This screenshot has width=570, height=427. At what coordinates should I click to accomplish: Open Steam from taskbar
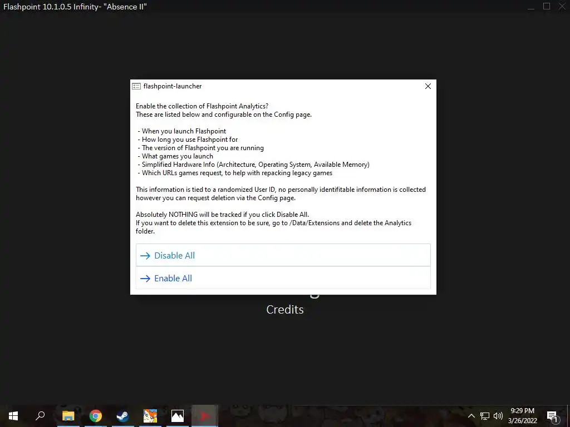(123, 416)
